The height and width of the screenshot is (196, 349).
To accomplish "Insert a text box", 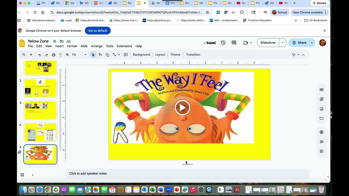I will 100,55.
